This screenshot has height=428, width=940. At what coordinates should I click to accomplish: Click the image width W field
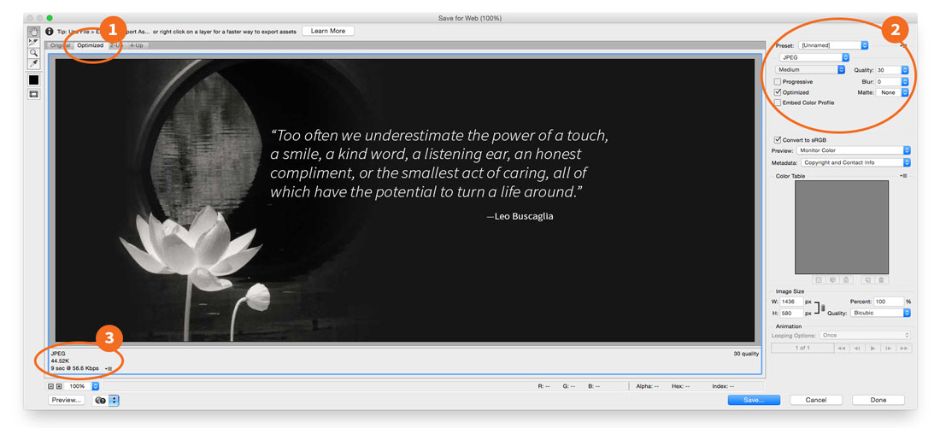coord(792,302)
